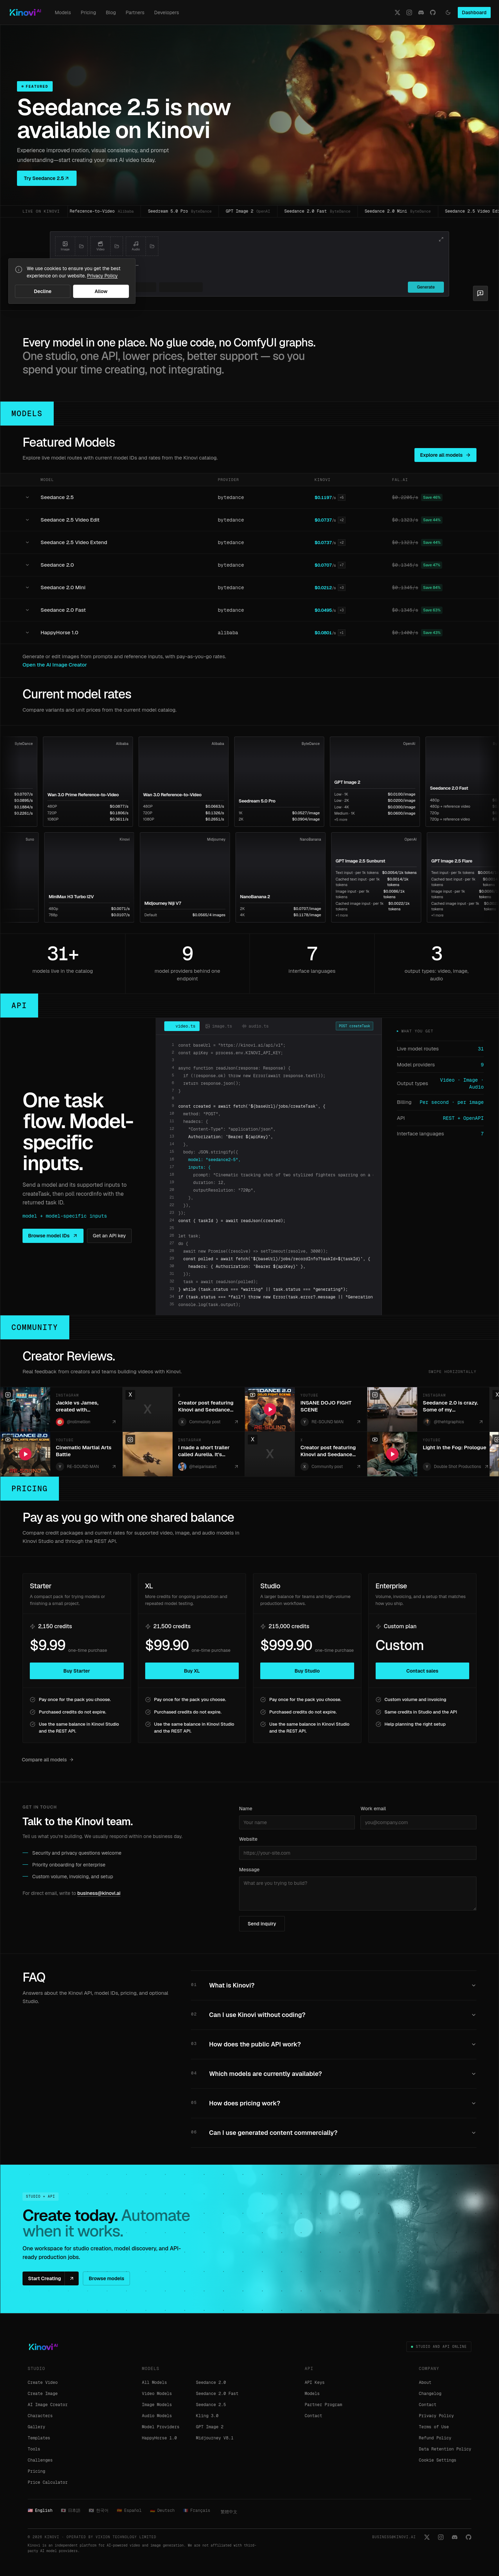The image size is (499, 2576).
Task: Expand the Seedance 2.0 Mini row
Action: [249, 587]
